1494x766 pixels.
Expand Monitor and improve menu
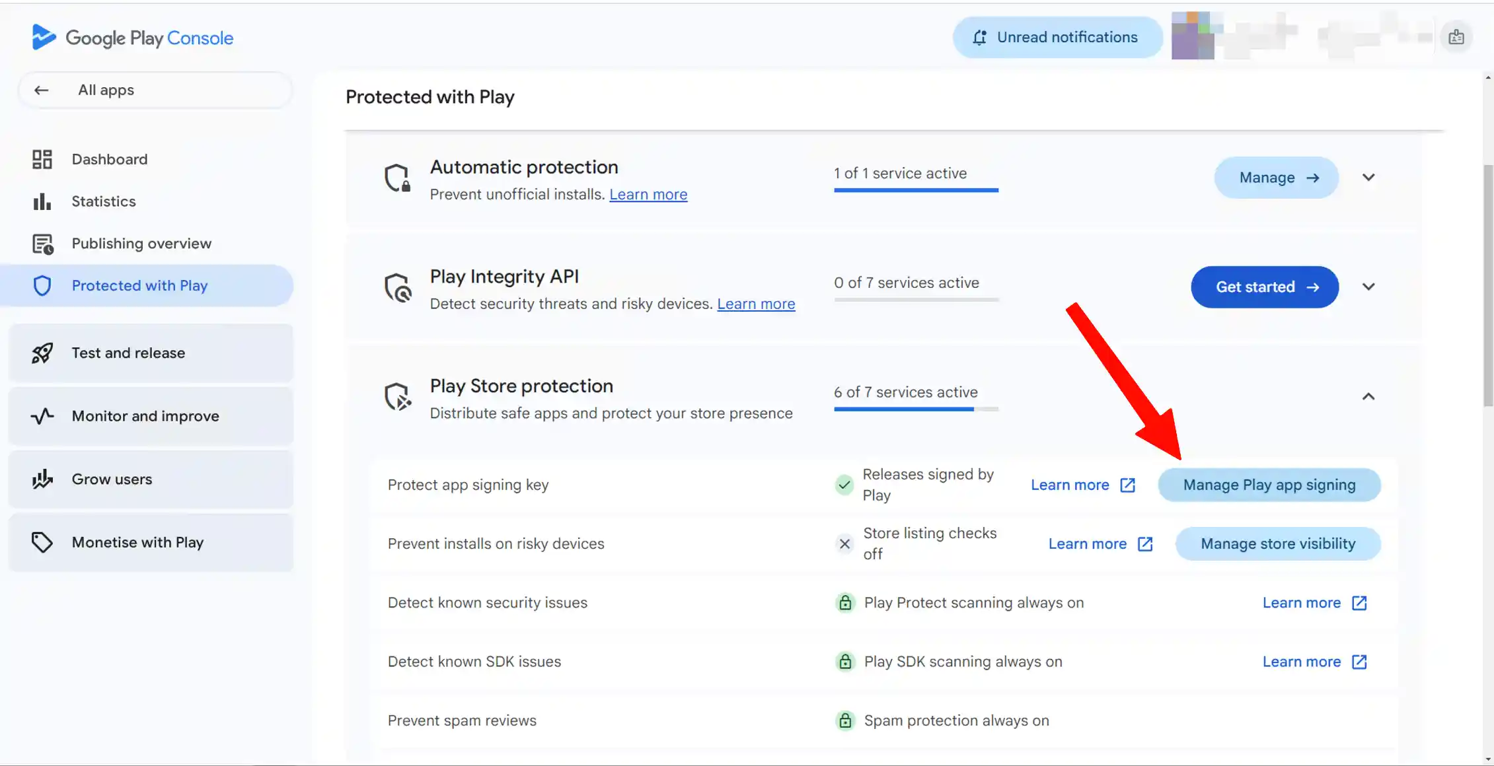click(x=151, y=416)
